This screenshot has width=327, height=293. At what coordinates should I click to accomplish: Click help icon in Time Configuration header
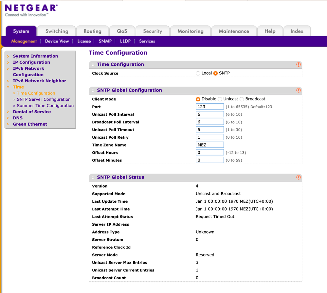click(298, 64)
